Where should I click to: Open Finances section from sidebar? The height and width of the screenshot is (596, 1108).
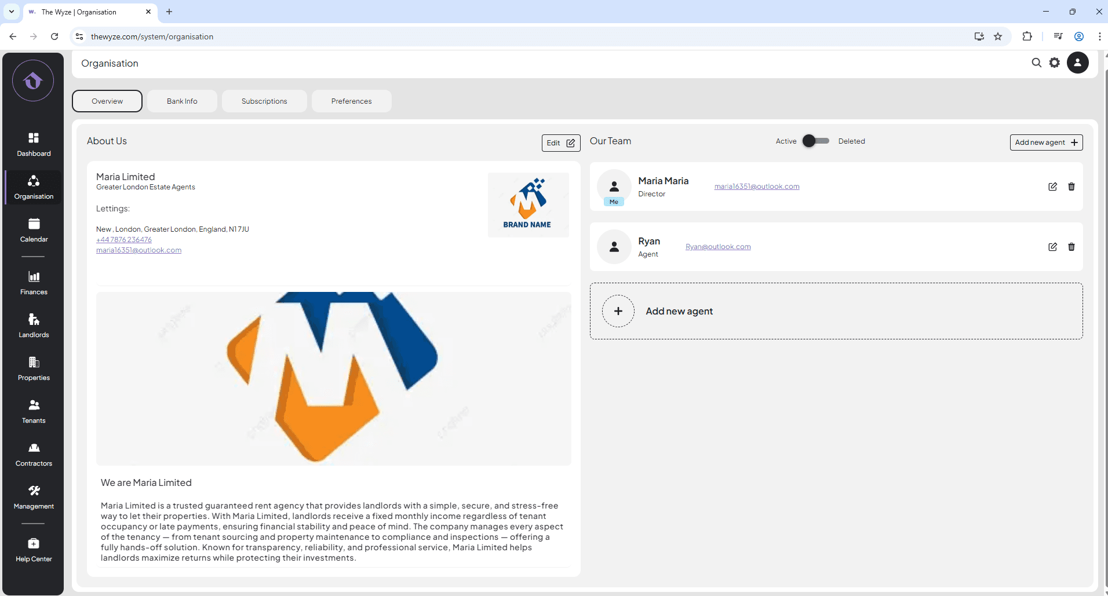coord(34,283)
